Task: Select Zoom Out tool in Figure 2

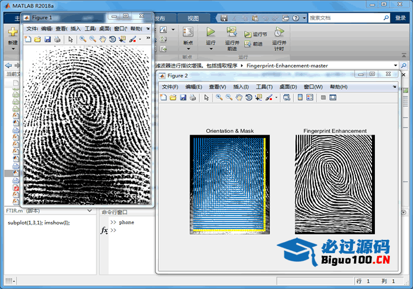Action: [229, 98]
